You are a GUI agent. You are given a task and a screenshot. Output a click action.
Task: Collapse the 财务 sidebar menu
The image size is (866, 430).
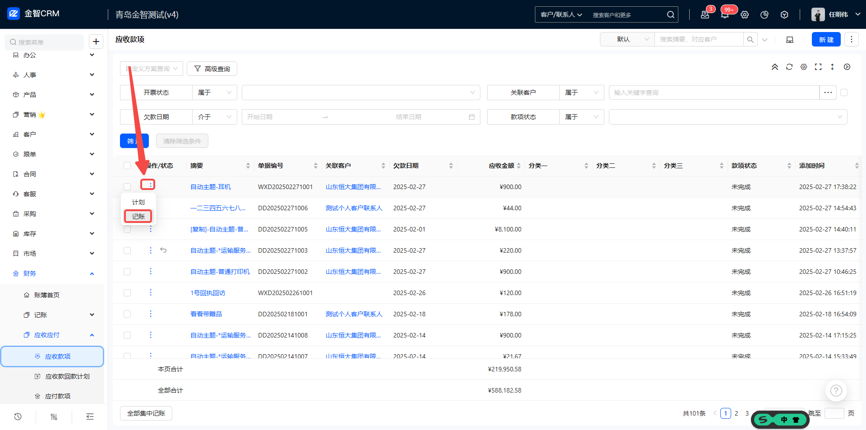pyautogui.click(x=54, y=273)
